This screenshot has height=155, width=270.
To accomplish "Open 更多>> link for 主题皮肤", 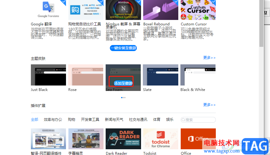I will [x=209, y=58].
